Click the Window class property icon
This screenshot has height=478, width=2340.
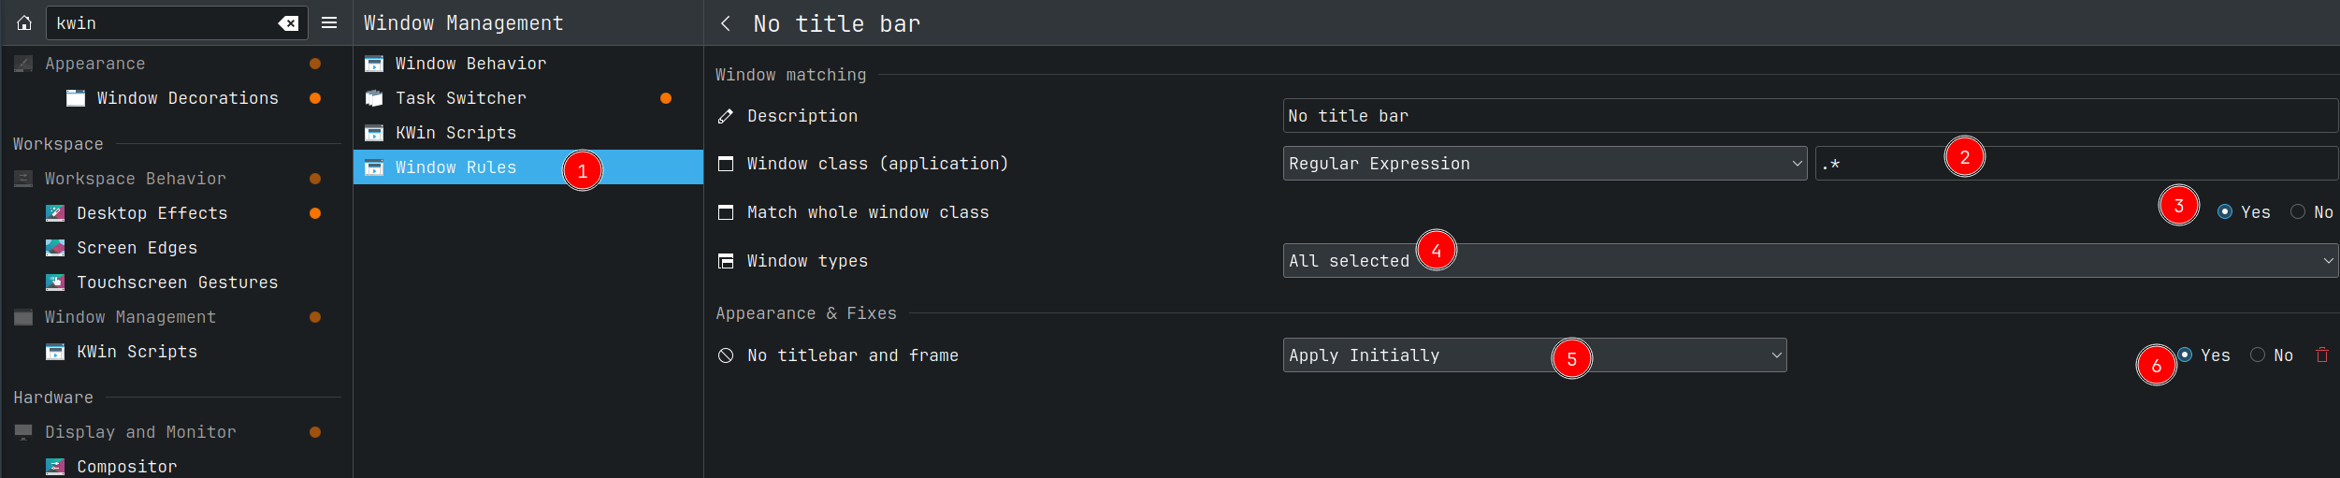[726, 164]
